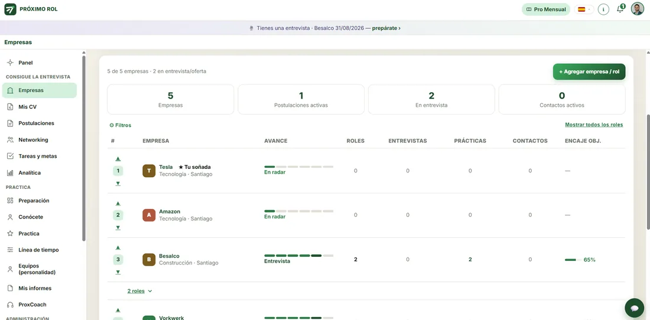Move Amazon up in ranking
650x320 pixels.
tap(118, 203)
